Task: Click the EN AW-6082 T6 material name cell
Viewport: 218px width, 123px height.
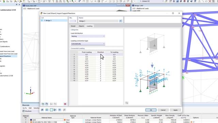Action: tap(48, 122)
